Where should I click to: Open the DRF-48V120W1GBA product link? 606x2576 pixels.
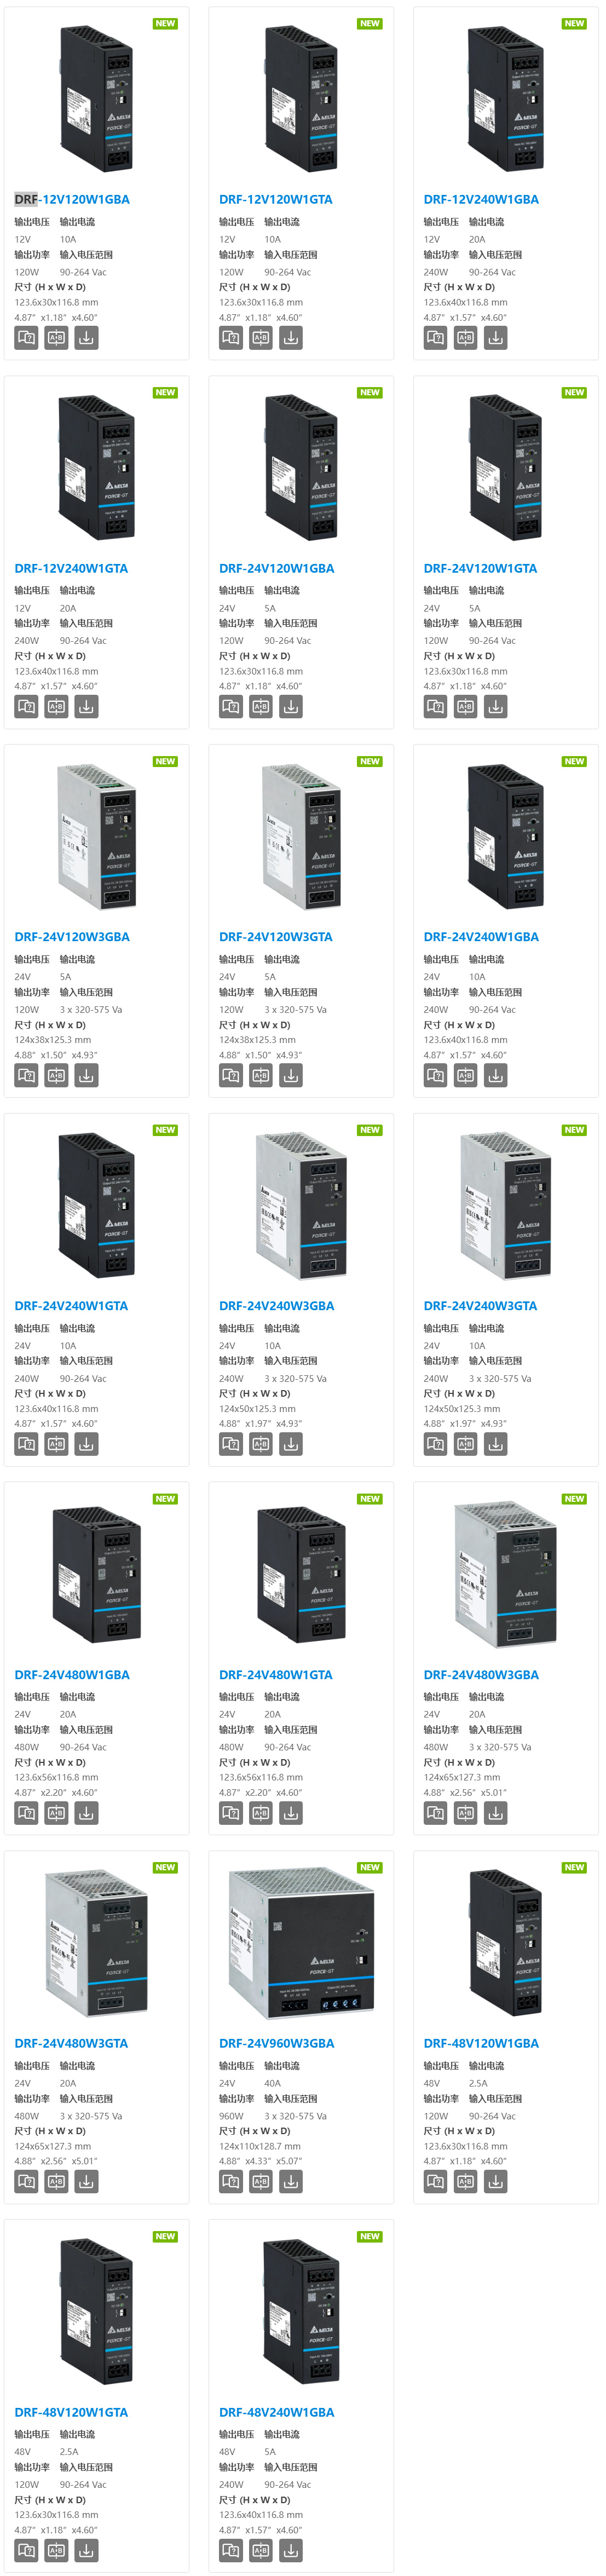pos(481,2044)
